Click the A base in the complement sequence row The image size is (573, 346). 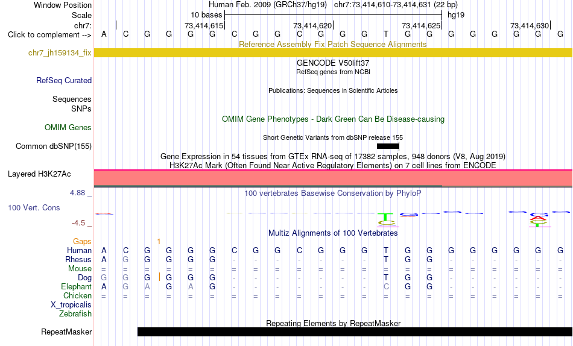tap(104, 34)
